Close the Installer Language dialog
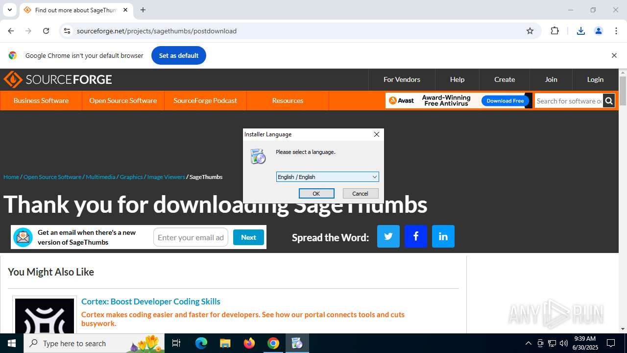This screenshot has height=353, width=627. click(x=377, y=134)
